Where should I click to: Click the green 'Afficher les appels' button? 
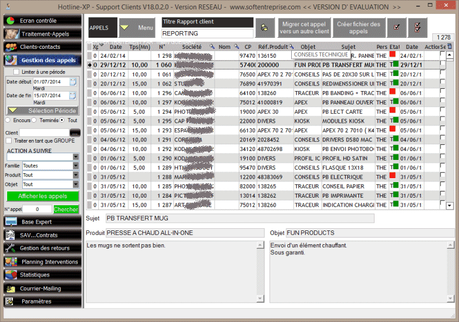pyautogui.click(x=43, y=196)
